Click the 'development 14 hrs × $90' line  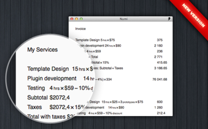tap(105, 108)
